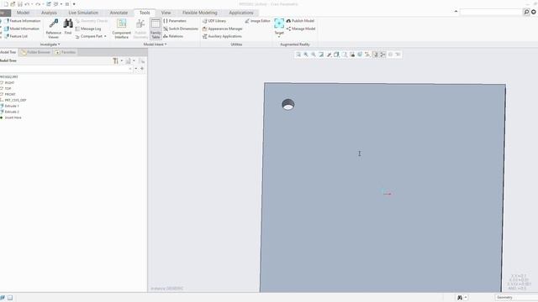The image size is (538, 302).
Task: Open the Applications ribbon tab
Action: (241, 13)
